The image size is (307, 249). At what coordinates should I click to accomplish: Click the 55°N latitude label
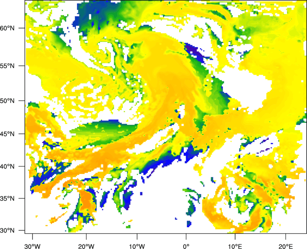pyautogui.click(x=7, y=66)
